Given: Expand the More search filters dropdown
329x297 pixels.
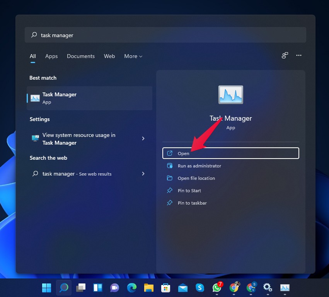Looking at the screenshot, I should click(x=133, y=56).
